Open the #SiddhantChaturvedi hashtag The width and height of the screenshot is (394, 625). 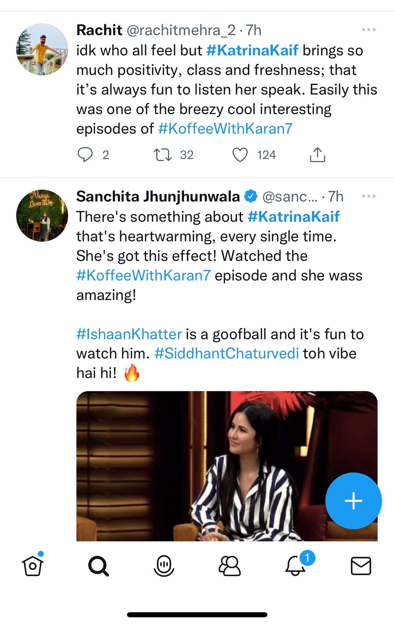click(227, 353)
